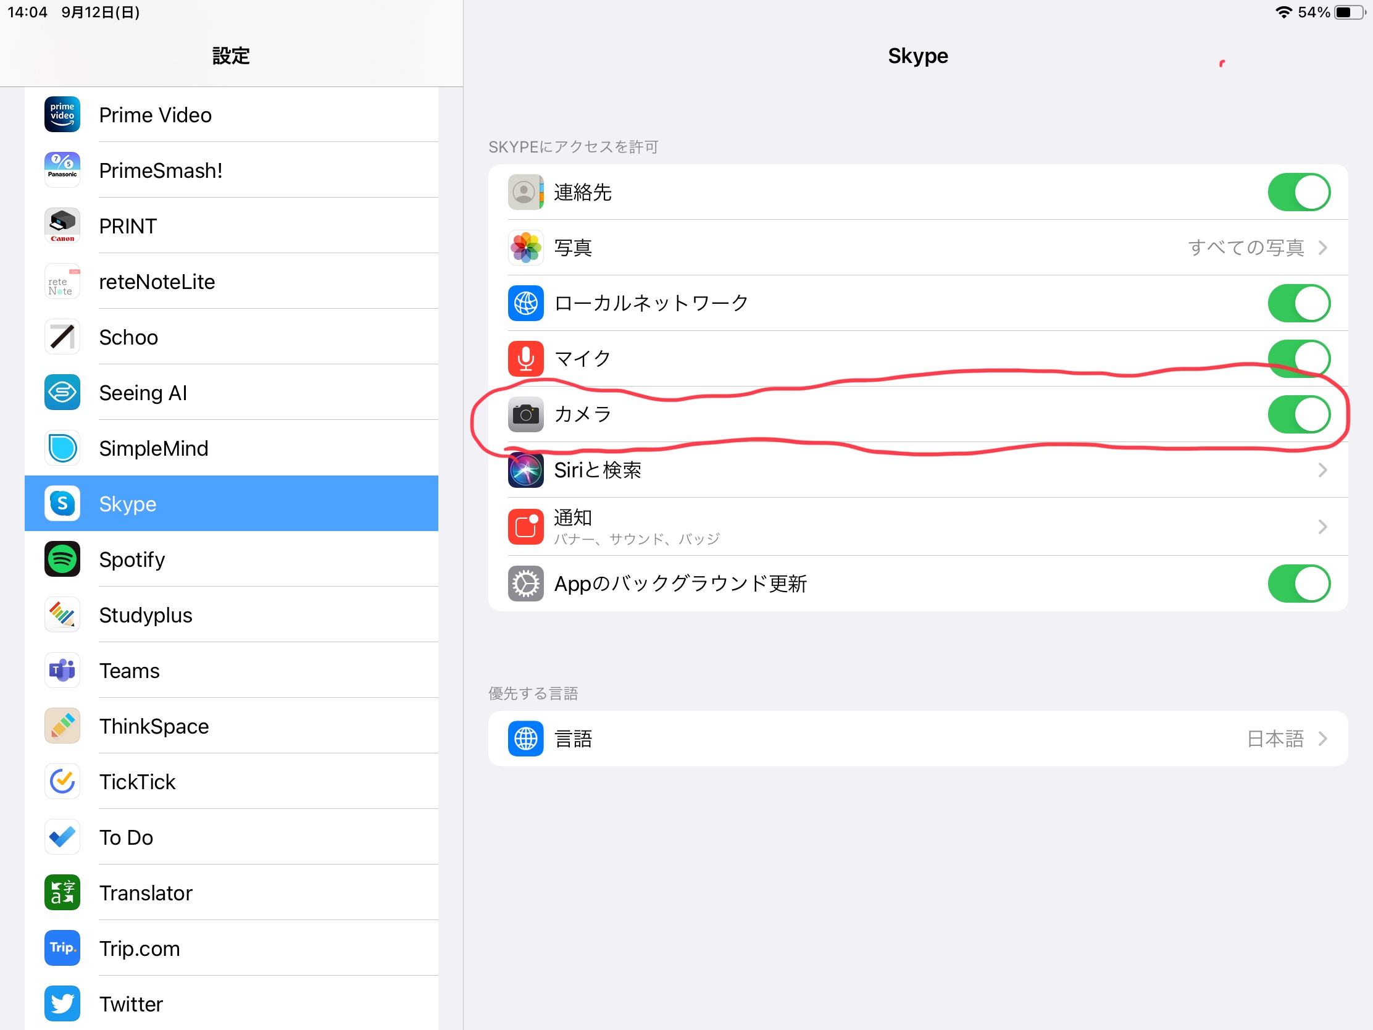Toggle Appのバックグラウンド更新 switch
Screen dimensions: 1373x1030
pos(1298,583)
